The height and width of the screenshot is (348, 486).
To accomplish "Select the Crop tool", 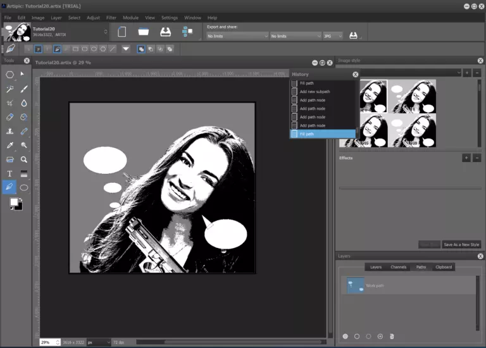I will tap(10, 103).
